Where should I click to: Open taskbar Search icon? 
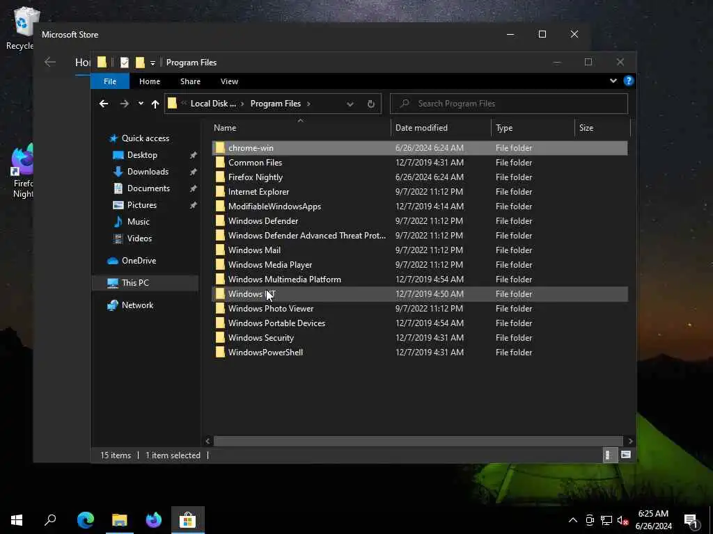50,520
